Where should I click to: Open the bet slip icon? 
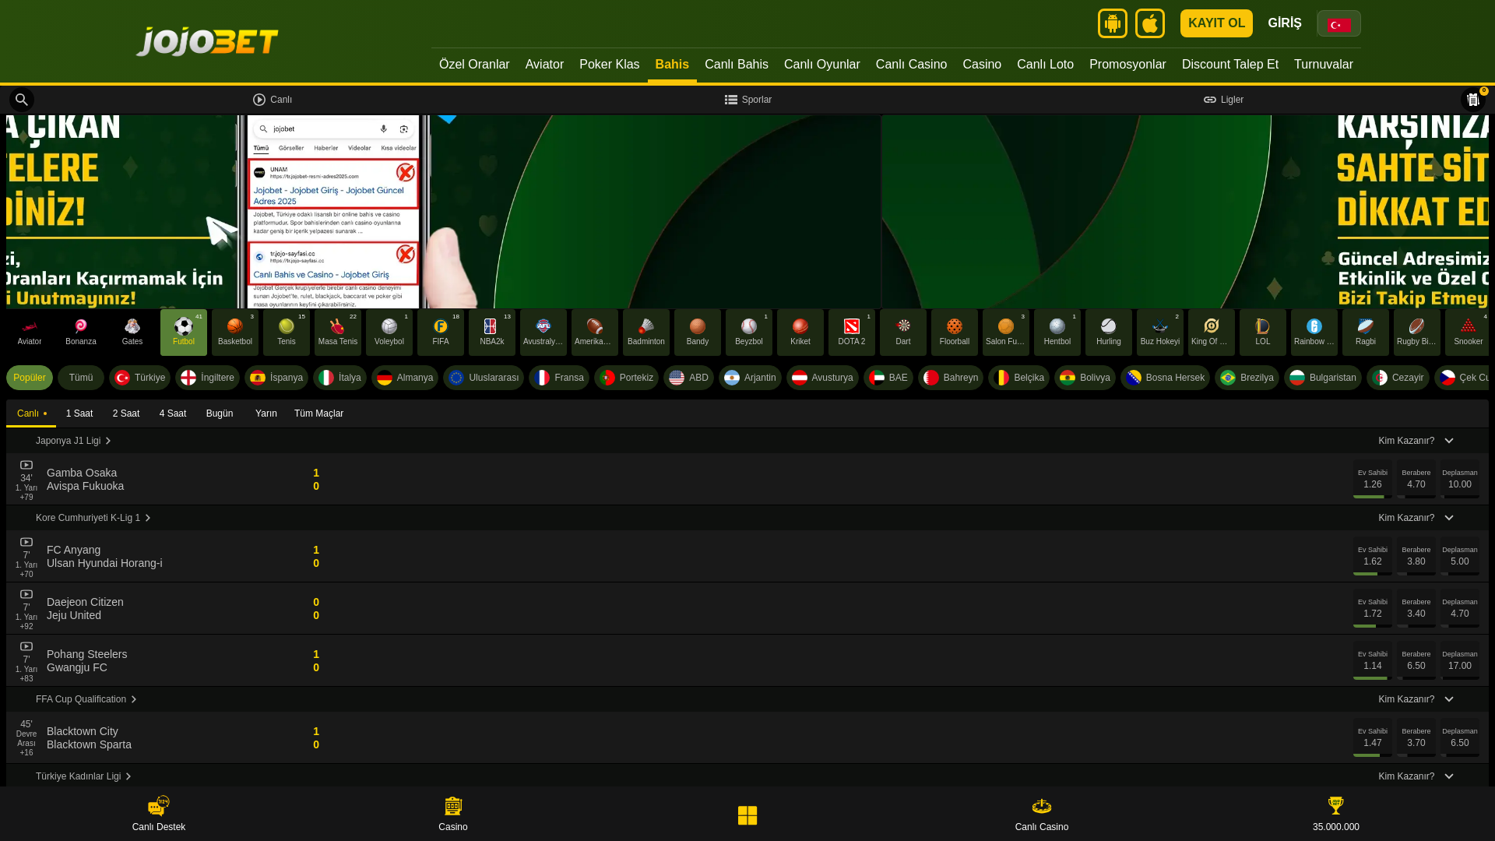coord(1472,100)
